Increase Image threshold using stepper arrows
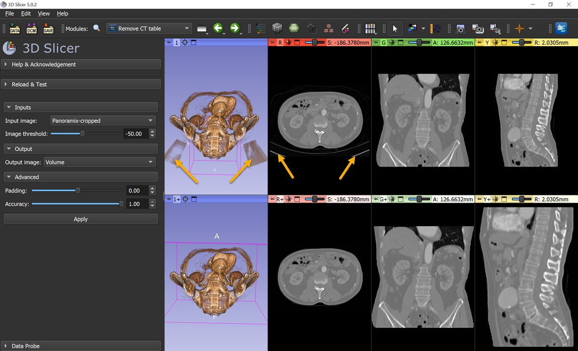This screenshot has height=351, width=578. click(153, 131)
